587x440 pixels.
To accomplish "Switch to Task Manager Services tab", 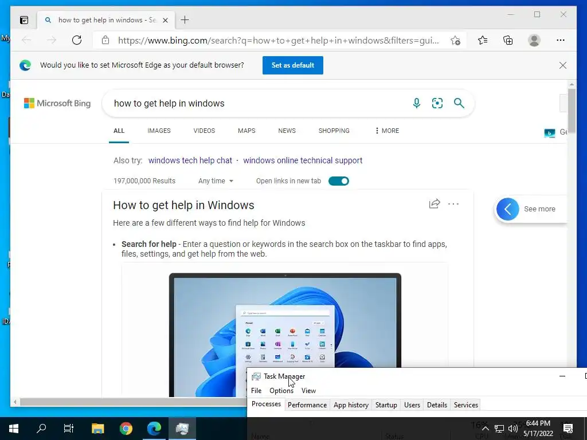I will tap(465, 405).
